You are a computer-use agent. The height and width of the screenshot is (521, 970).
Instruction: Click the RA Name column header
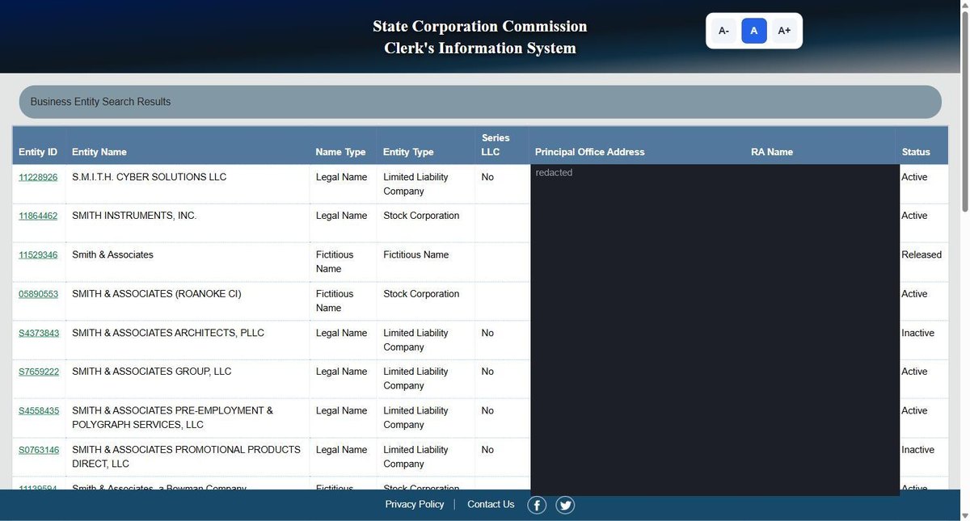772,152
